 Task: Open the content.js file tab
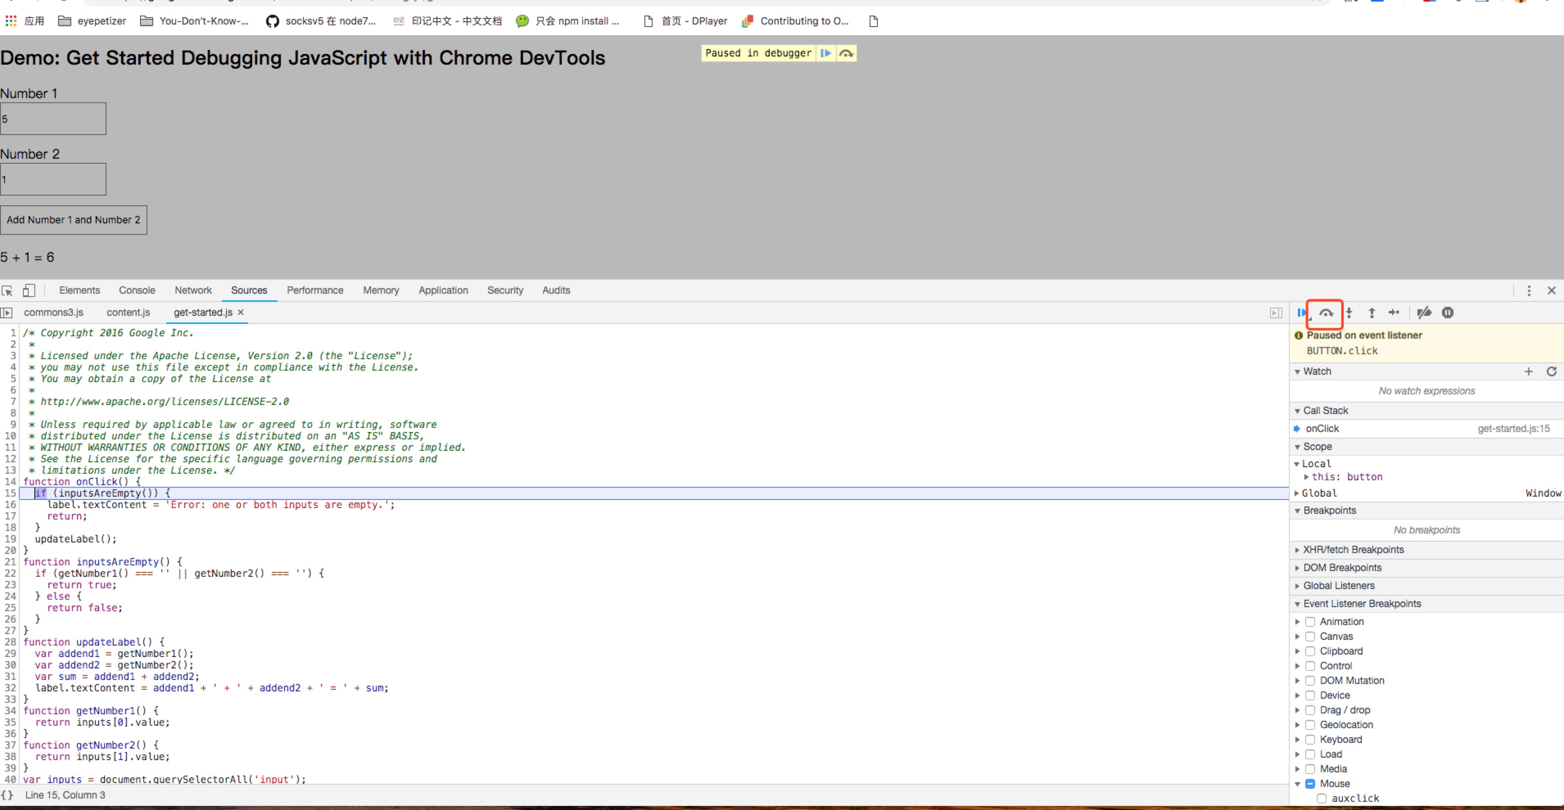pyautogui.click(x=128, y=313)
